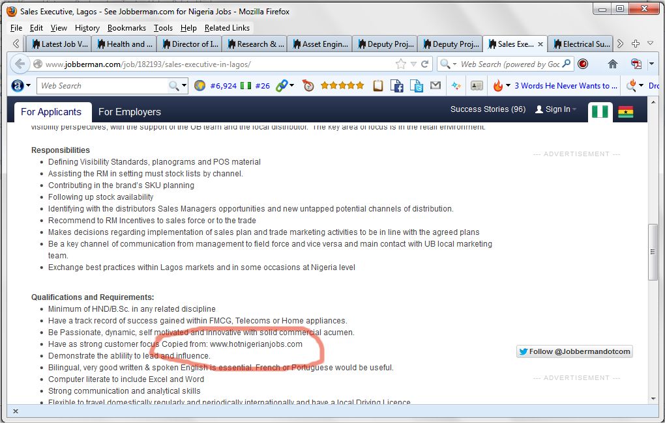The image size is (665, 423).
Task: Expand the hot pages flame dropdown arrow
Action: [508, 85]
